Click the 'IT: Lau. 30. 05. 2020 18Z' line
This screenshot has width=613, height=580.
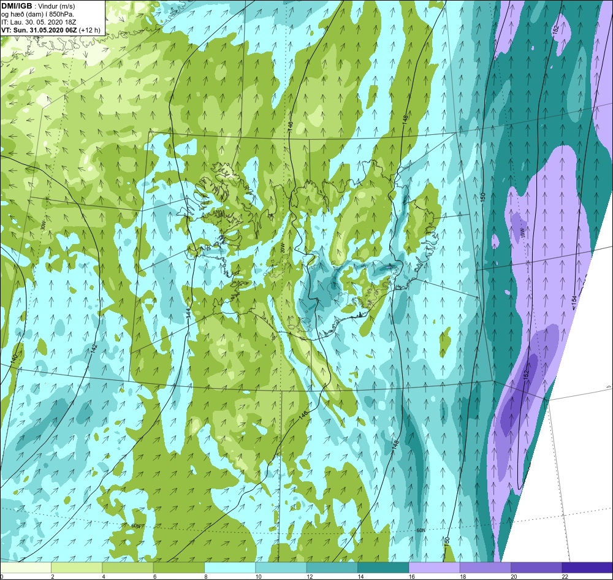coord(39,22)
